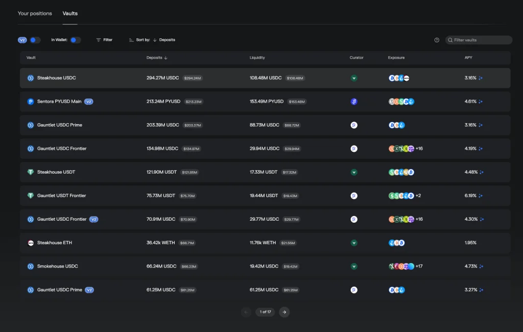Image resolution: width=523 pixels, height=332 pixels.
Task: Open the Smokehouse USDC vault
Action: [x=265, y=266]
